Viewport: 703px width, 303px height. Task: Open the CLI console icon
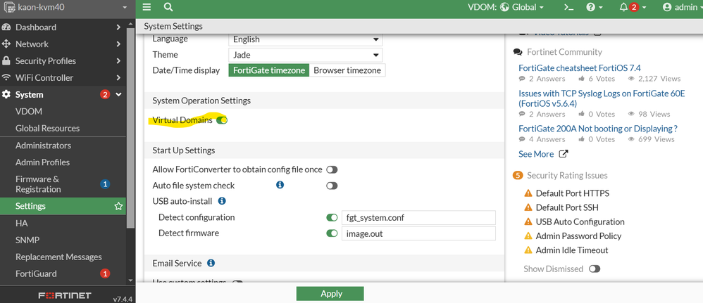coord(569,7)
